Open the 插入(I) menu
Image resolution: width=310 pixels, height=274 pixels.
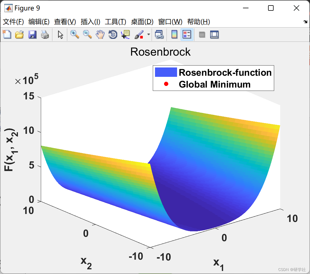(90, 22)
